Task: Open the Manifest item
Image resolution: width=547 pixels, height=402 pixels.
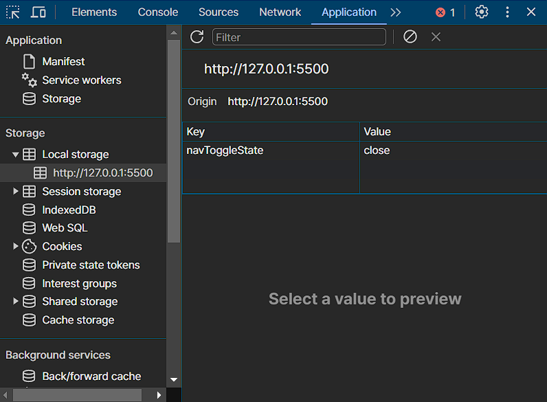Action: [63, 61]
